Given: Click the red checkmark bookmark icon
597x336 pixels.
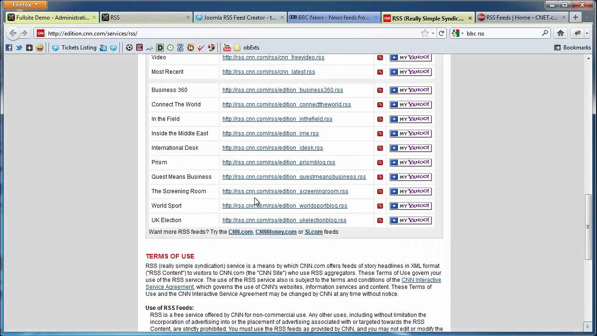Looking at the screenshot, I should [x=201, y=48].
